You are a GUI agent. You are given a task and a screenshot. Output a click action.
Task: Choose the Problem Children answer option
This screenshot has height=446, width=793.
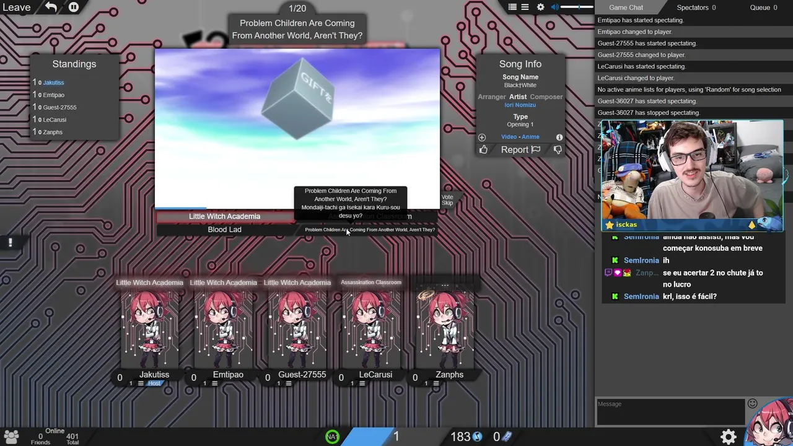370,230
